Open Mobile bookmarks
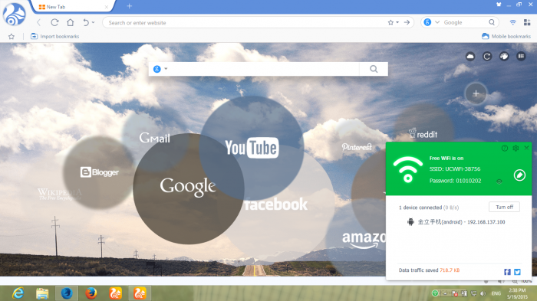 (506, 36)
